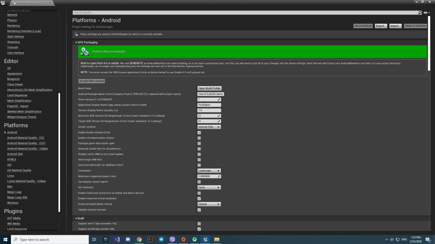Uncheck Enable improved virtual keyboard
Image resolution: width=435 pixels, height=244 pixels.
[x=199, y=199]
